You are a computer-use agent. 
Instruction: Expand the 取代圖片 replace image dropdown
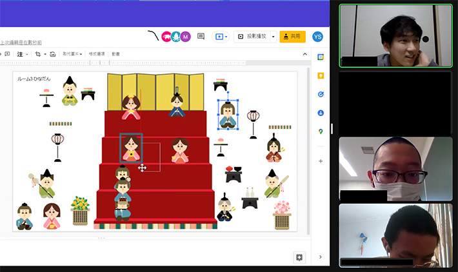72,54
